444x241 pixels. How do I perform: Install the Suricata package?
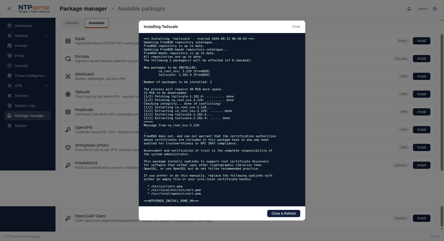[x=422, y=59]
